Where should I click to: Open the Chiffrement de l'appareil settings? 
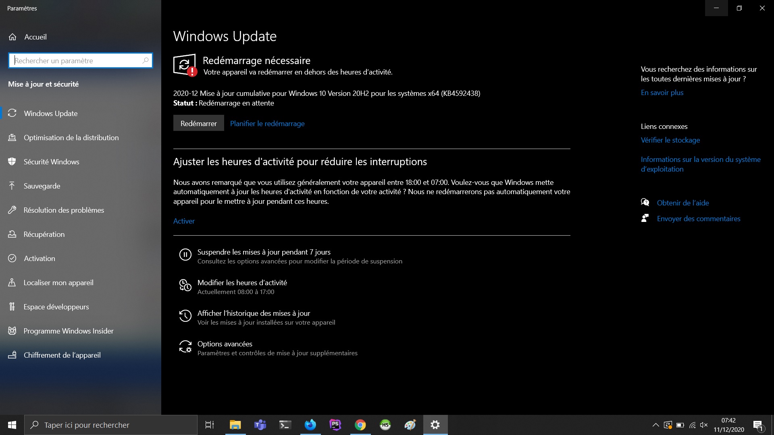point(62,355)
